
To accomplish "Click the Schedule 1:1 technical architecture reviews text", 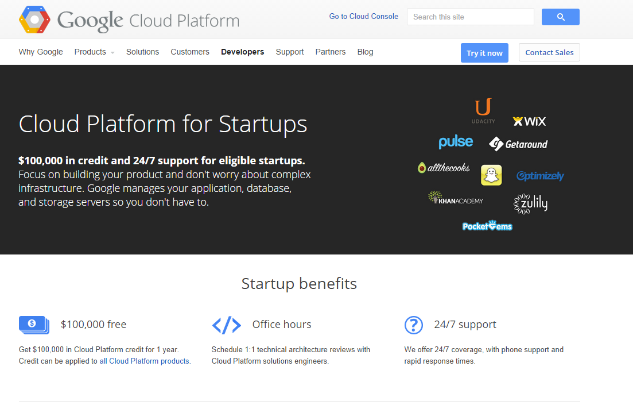I will tap(290, 355).
